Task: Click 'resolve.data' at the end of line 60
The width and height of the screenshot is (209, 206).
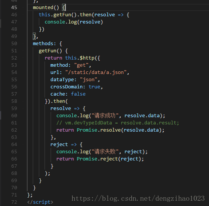Action: [142, 116]
